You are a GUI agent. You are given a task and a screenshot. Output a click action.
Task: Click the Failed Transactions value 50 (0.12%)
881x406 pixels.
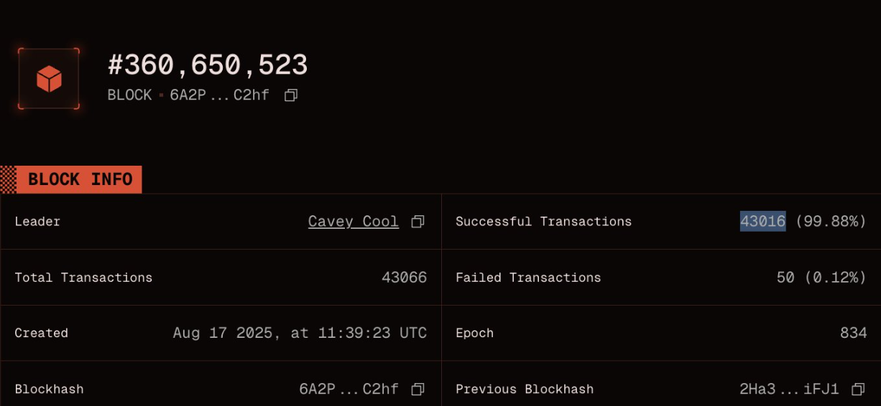click(821, 278)
